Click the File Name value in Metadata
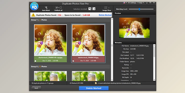The image size is (185, 93). (139, 46)
